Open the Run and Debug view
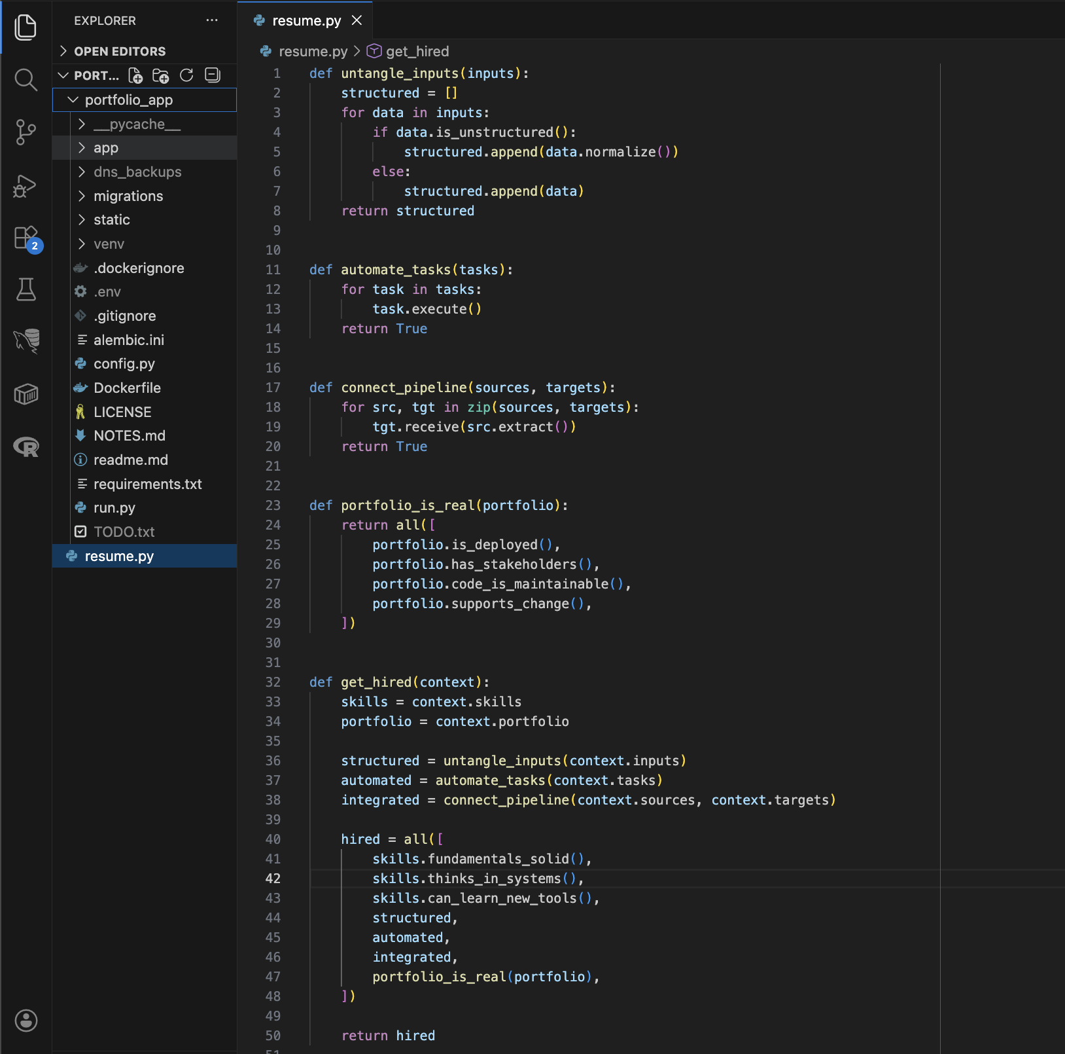This screenshot has height=1054, width=1065. pyautogui.click(x=26, y=186)
